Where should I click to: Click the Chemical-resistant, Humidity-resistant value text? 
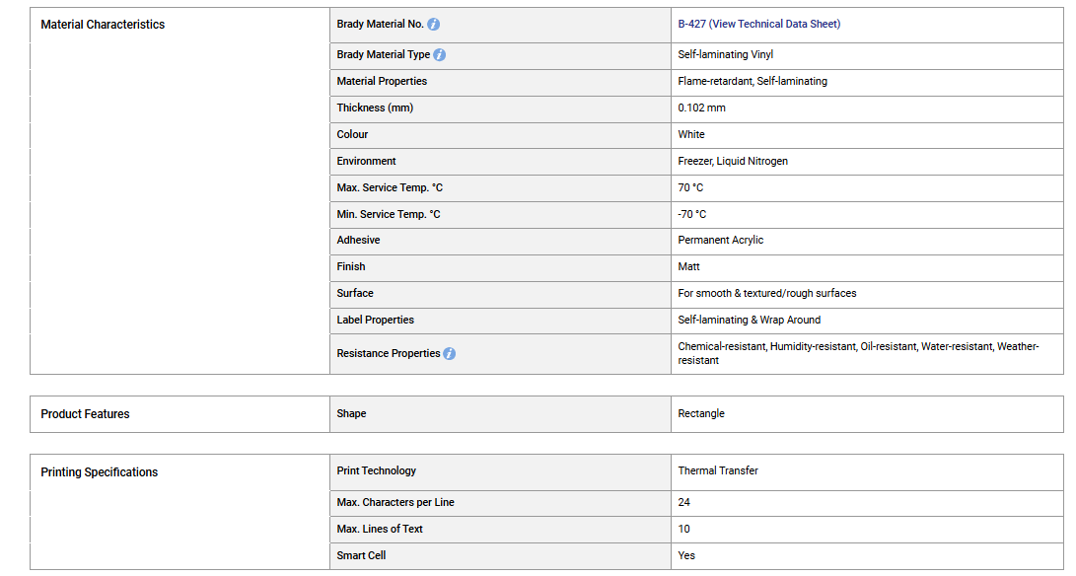[858, 353]
